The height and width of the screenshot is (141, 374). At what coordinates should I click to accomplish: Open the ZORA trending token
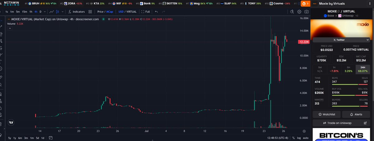pyautogui.click(x=71, y=3)
